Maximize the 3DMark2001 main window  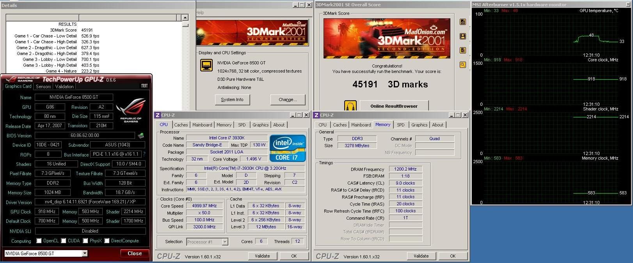[302, 5]
